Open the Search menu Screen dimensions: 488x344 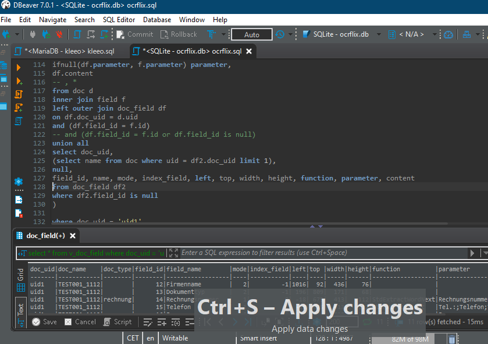pyautogui.click(x=84, y=20)
